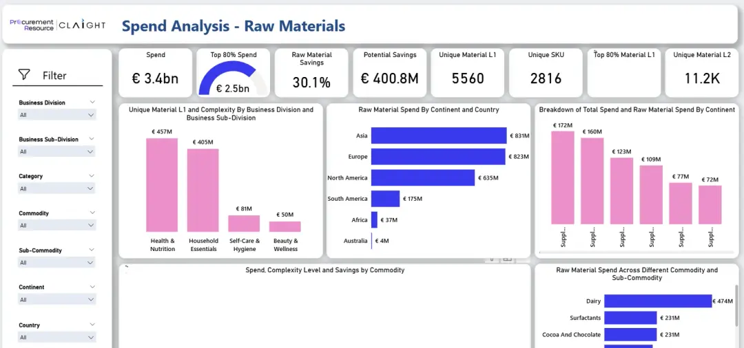This screenshot has width=744, height=348.
Task: Click the Filter panel heading text
Action: (54, 75)
